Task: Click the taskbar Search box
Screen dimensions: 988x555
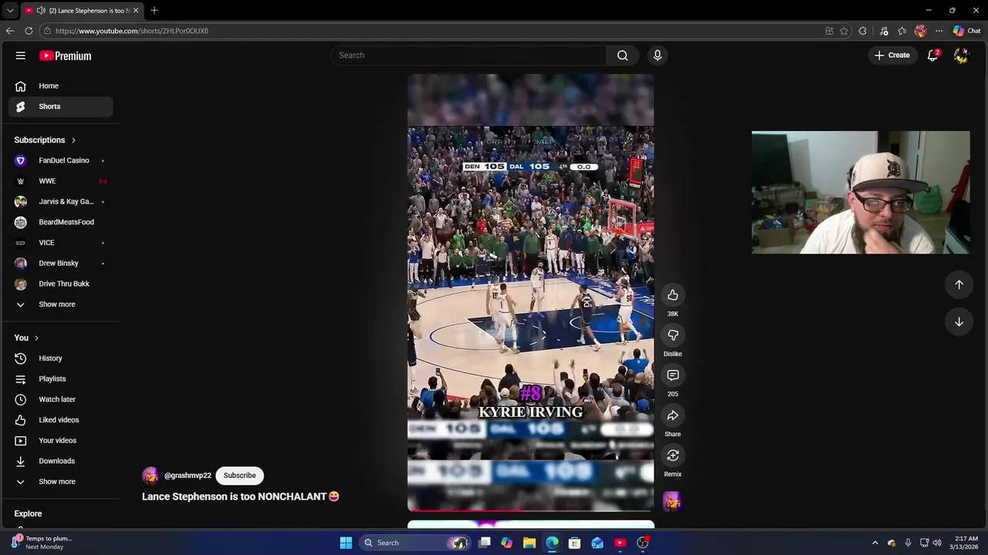Action: (415, 543)
